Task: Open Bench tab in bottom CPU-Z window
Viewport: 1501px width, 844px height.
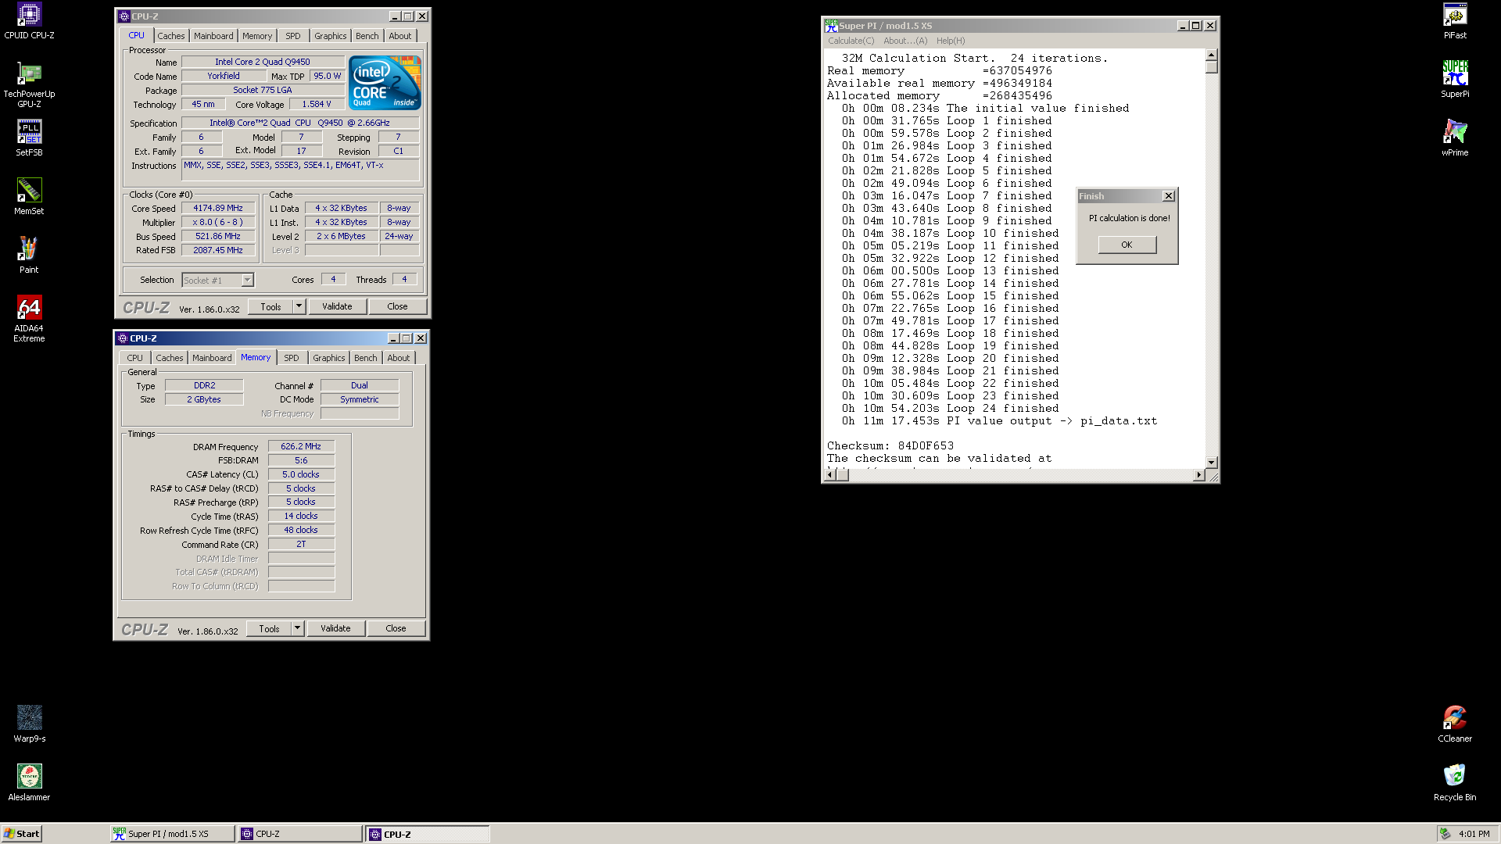Action: coord(365,358)
